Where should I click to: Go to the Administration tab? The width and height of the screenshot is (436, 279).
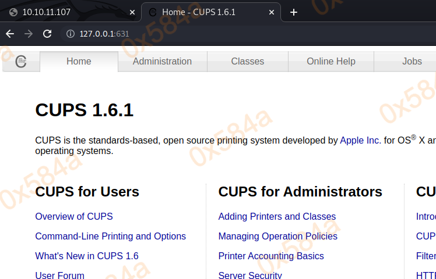coord(163,61)
